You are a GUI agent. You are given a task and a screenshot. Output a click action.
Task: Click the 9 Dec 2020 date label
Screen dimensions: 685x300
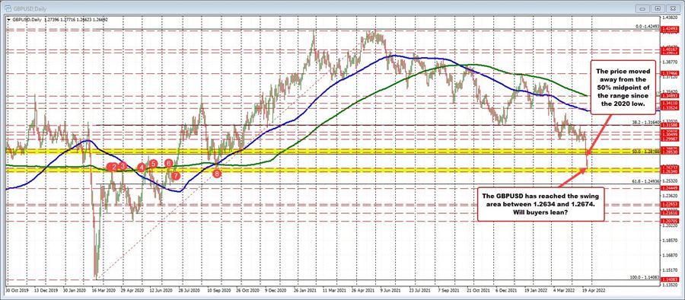point(276,289)
